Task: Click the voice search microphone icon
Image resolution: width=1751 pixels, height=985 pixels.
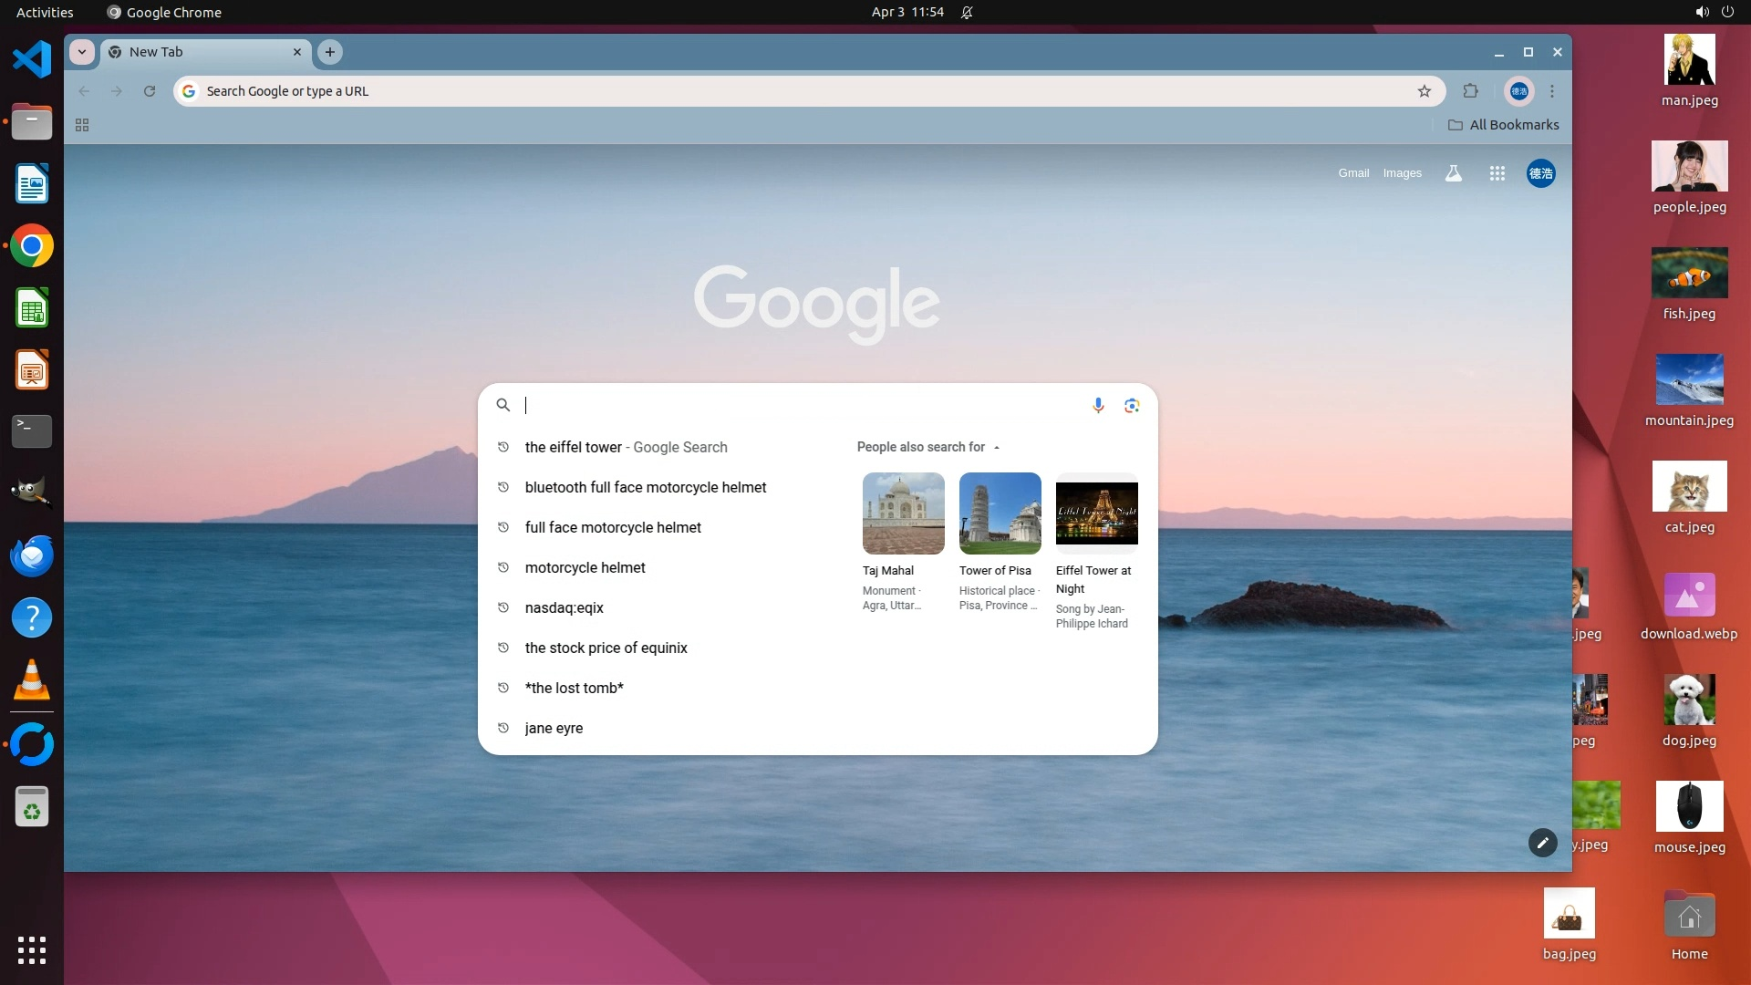Action: coord(1098,405)
